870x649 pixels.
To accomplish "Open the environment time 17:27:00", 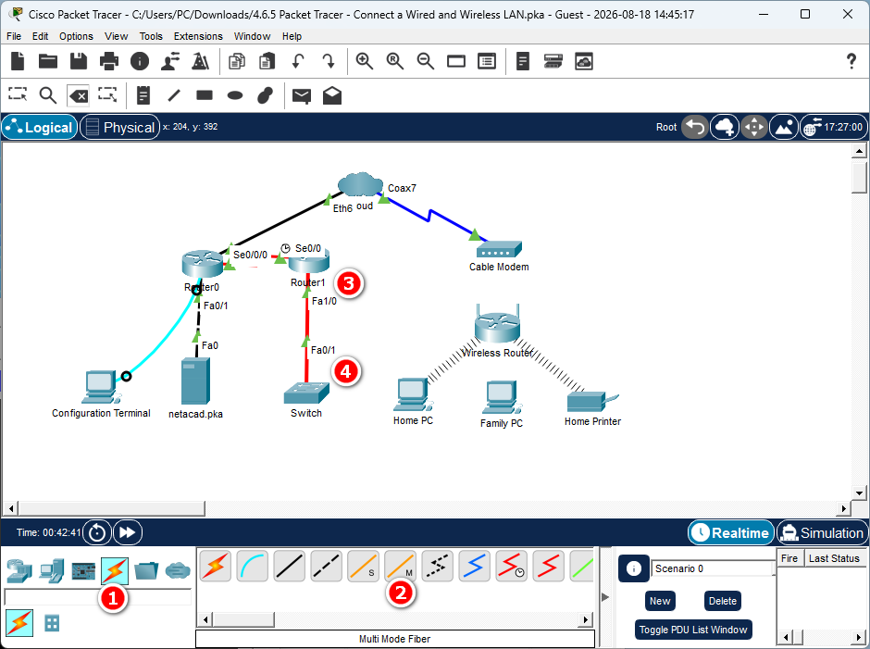I will (x=834, y=127).
